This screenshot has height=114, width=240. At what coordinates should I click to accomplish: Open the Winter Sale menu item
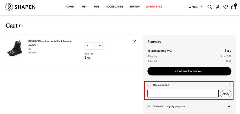pos(154,7)
